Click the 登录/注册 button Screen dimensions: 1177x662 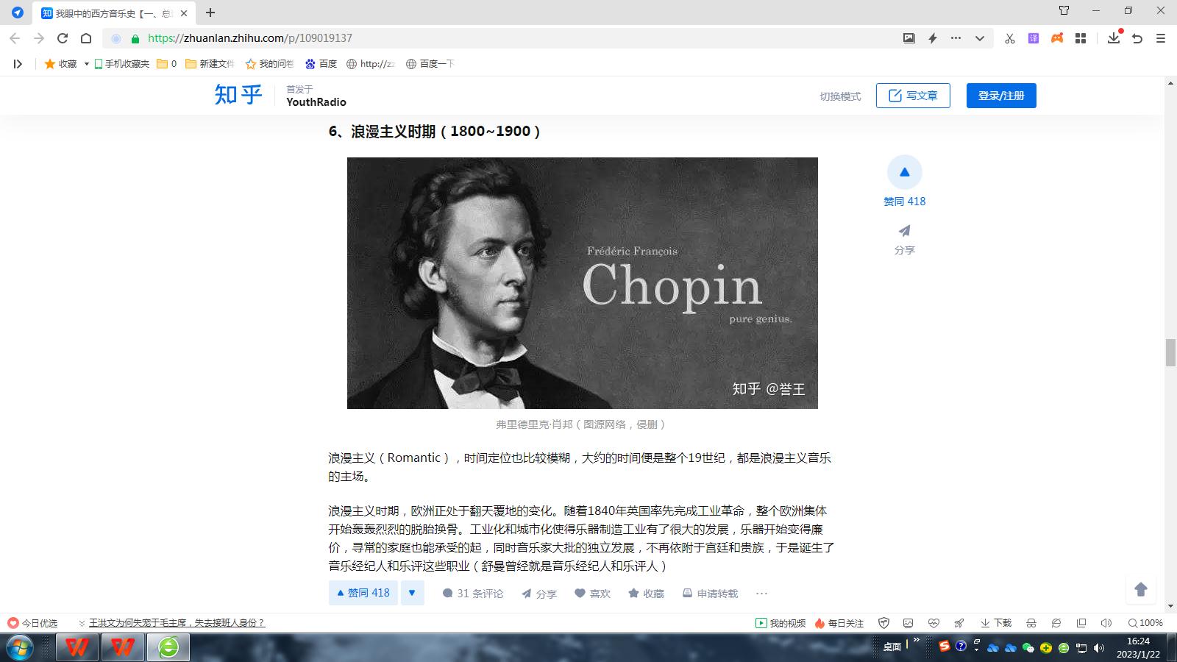pyautogui.click(x=1001, y=96)
